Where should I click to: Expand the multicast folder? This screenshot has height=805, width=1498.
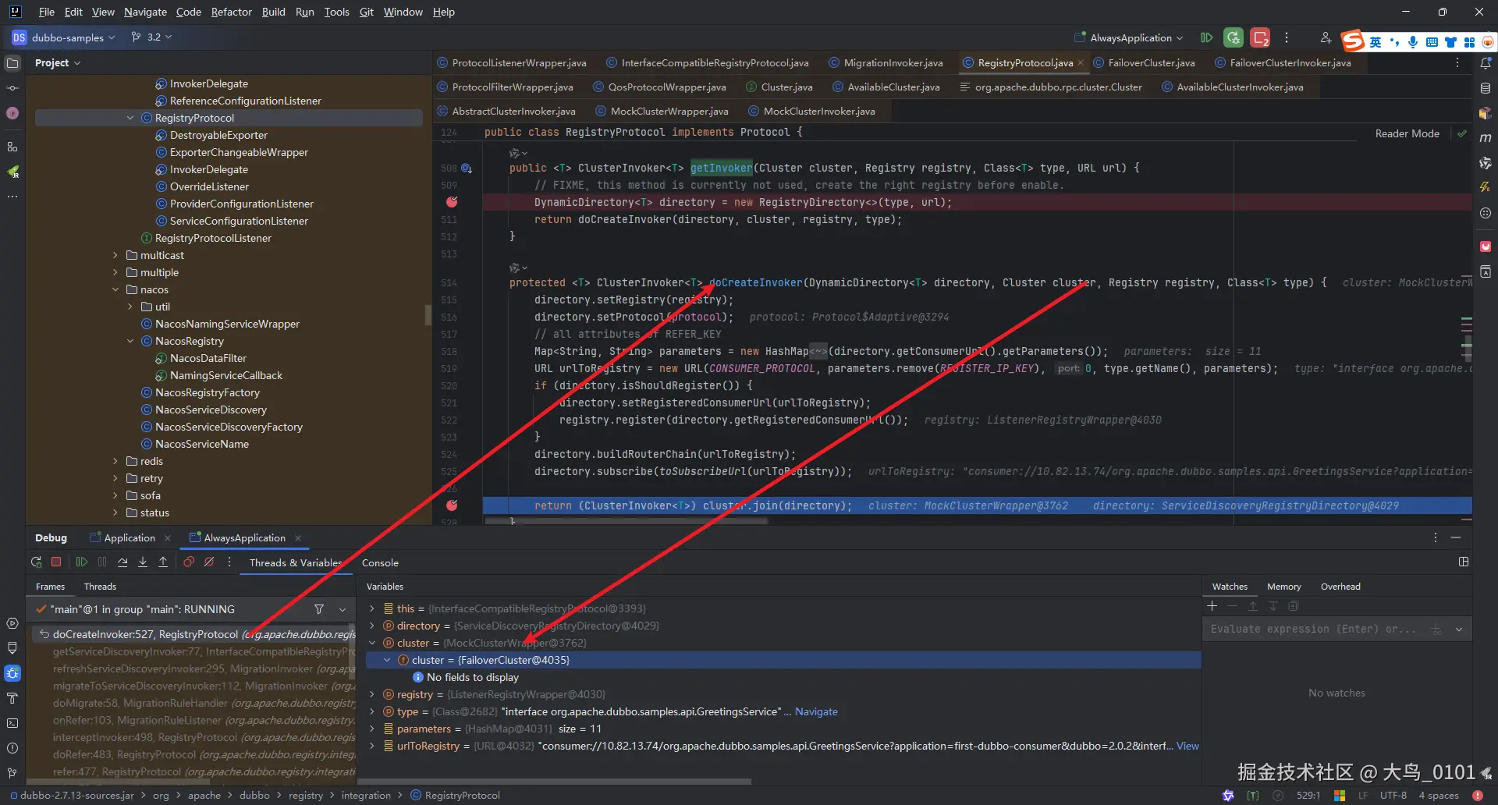pyautogui.click(x=115, y=255)
